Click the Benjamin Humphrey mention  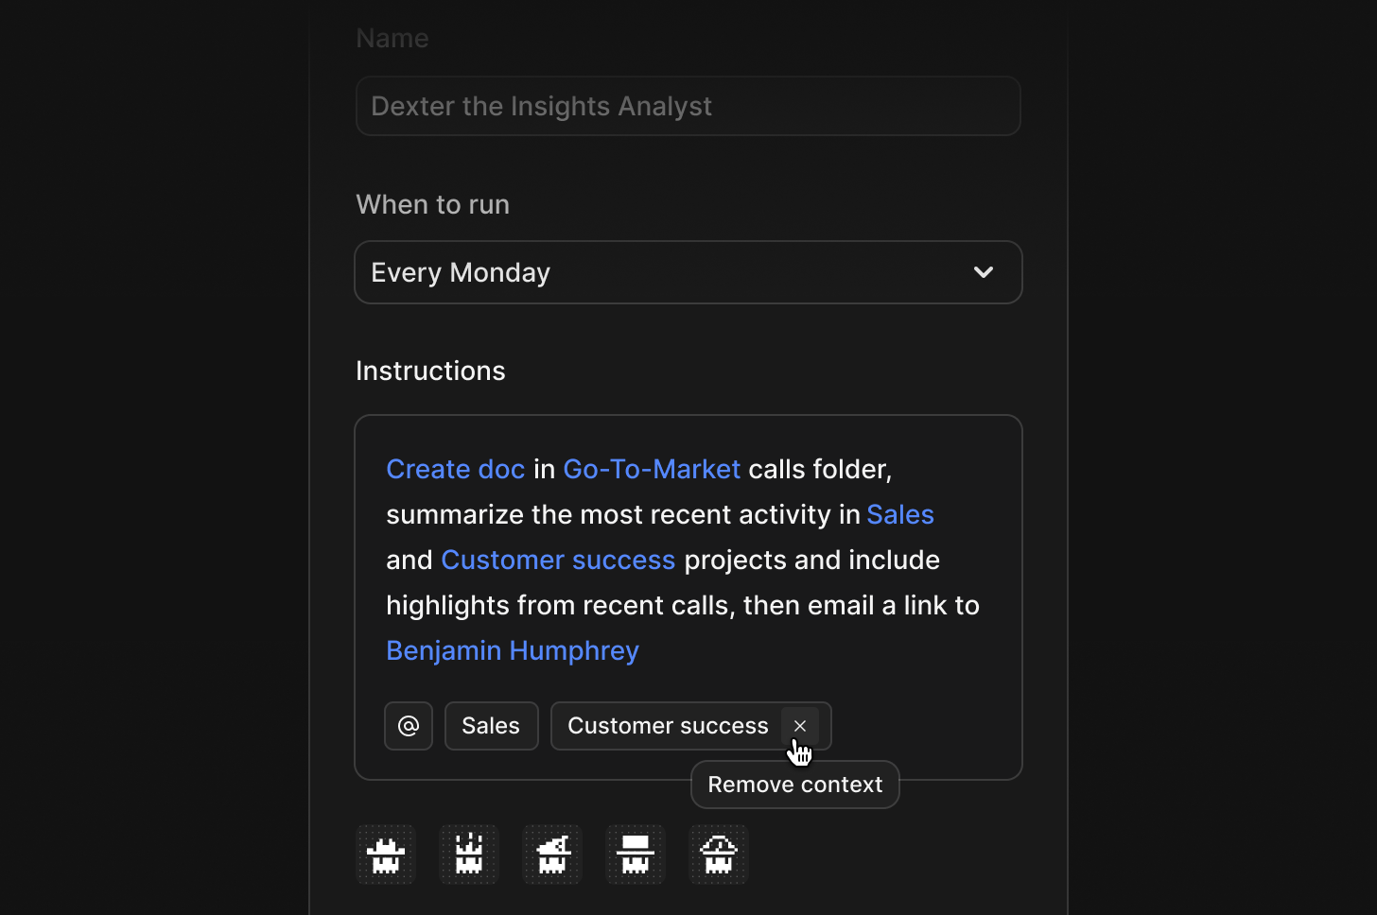coord(512,650)
